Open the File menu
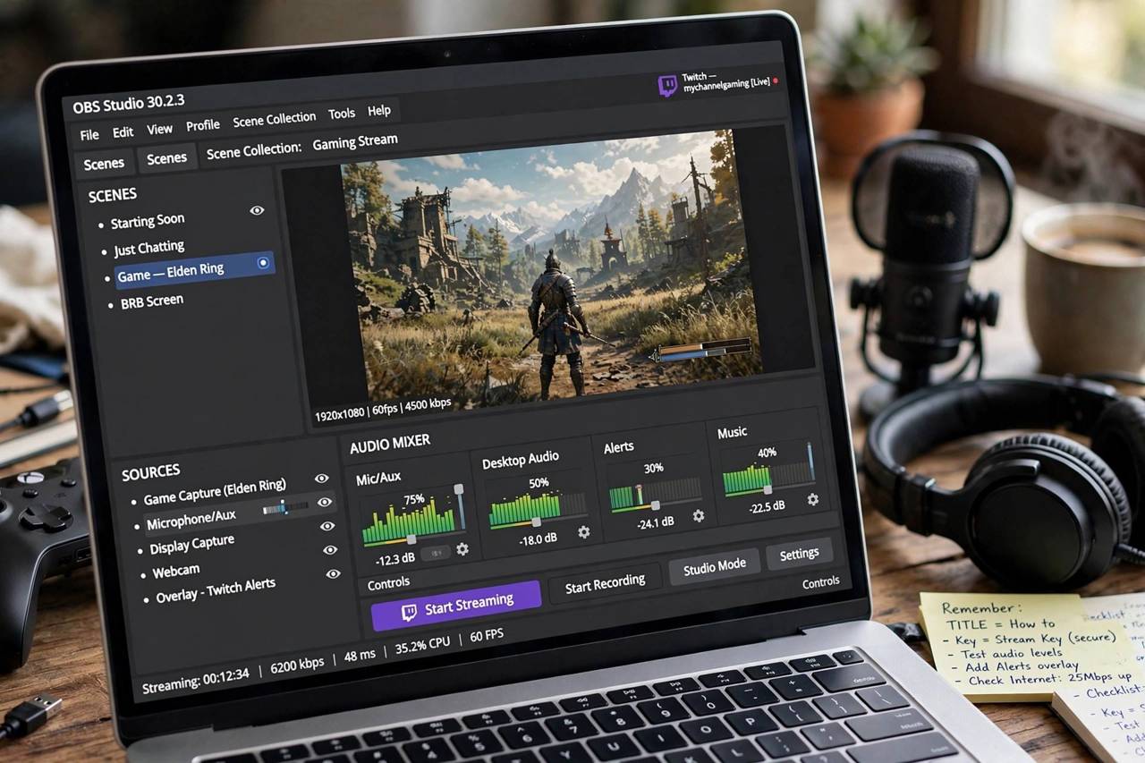This screenshot has width=1145, height=763. point(89,135)
